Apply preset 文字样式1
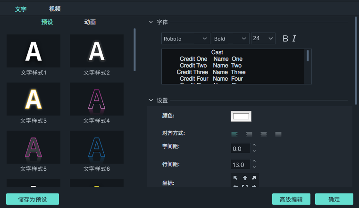Image resolution: width=359 pixels, height=208 pixels. [x=33, y=51]
